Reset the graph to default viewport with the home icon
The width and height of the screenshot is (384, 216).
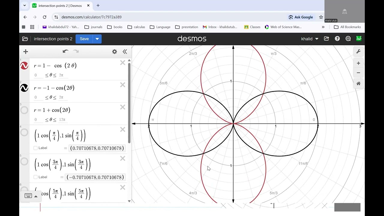coord(358,84)
